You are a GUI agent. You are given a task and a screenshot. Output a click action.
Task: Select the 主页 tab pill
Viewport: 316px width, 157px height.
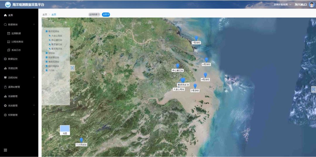[105, 15]
